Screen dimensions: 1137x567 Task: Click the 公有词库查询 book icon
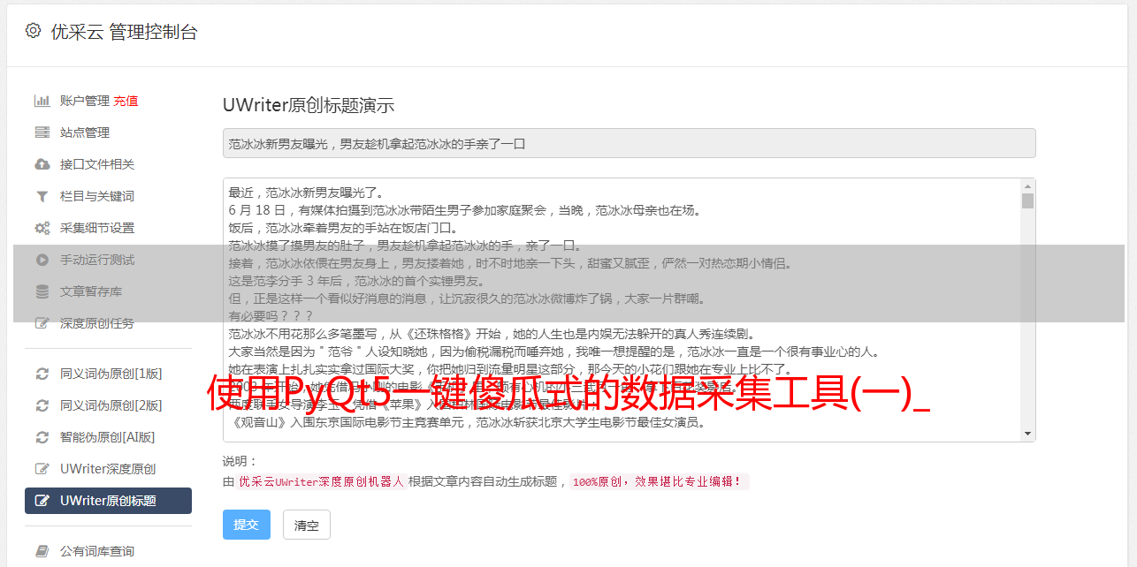pyautogui.click(x=42, y=551)
